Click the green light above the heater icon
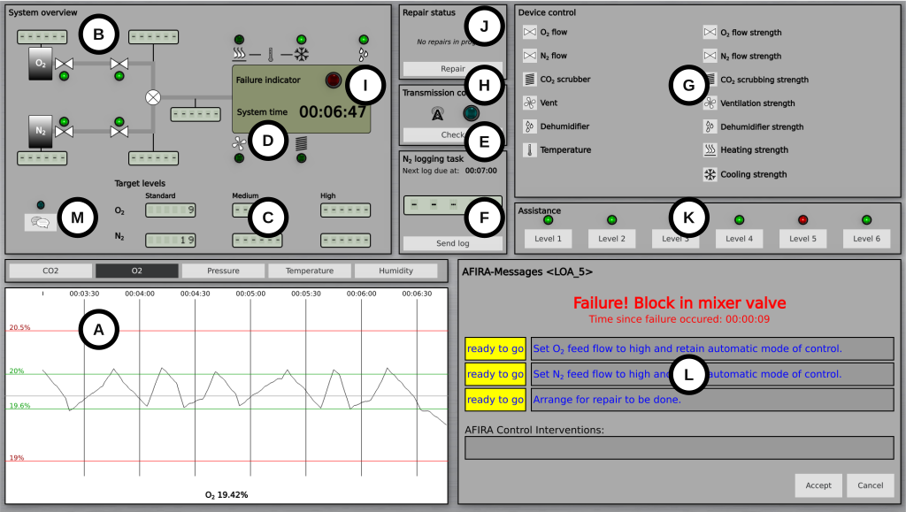Image resolution: width=906 pixels, height=512 pixels. [239, 40]
